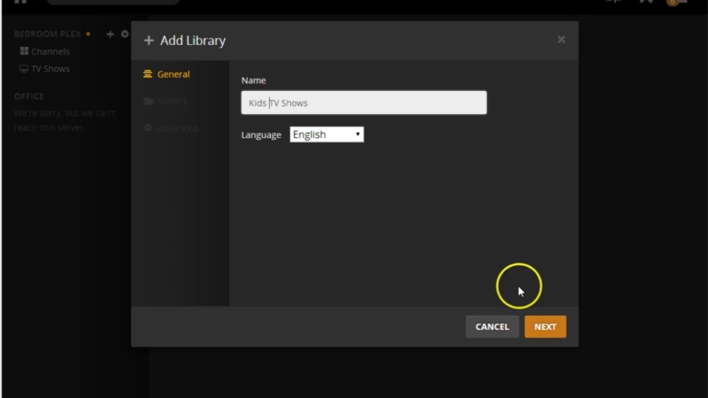708x398 pixels.
Task: Click the Plex home icon in top bar
Action: [x=20, y=3]
